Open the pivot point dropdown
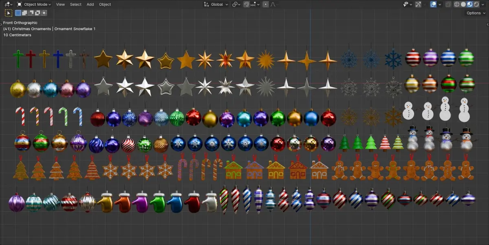Screen dimensions: 489x245 [236, 4]
